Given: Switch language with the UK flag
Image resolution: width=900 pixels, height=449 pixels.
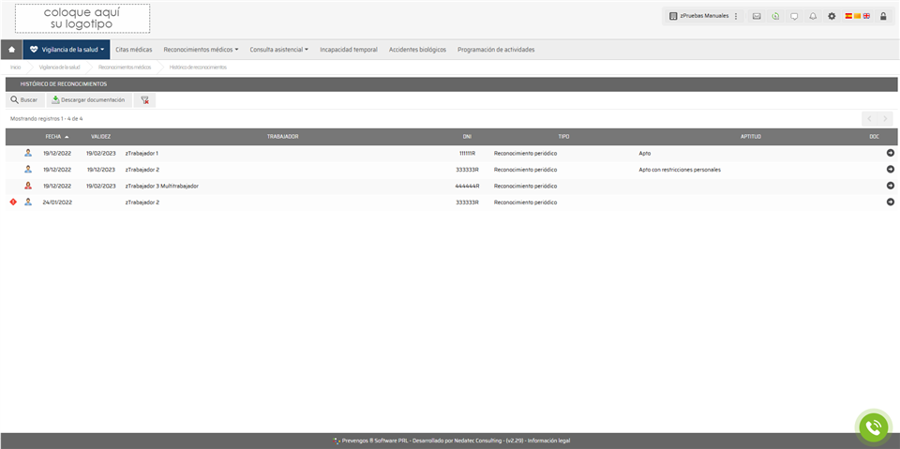Looking at the screenshot, I should [x=867, y=16].
